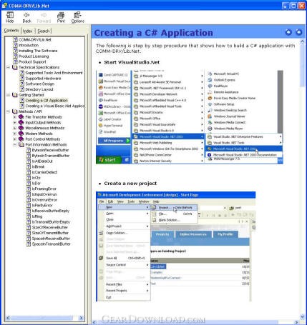Click the Input/Output Methods book icon
The image size is (307, 325).
point(21,122)
